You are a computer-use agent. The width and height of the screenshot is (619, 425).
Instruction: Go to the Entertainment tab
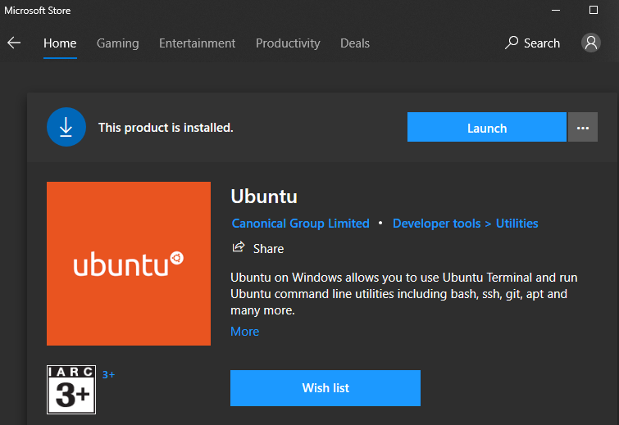pyautogui.click(x=197, y=43)
